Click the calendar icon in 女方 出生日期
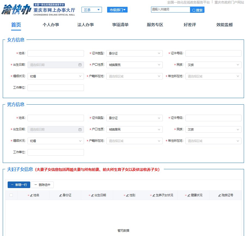 80,65
